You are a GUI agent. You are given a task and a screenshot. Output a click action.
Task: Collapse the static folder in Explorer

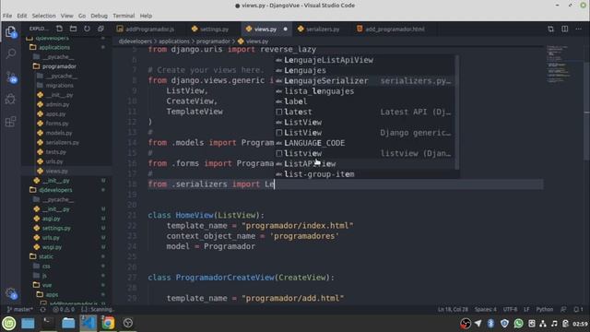coord(46,256)
